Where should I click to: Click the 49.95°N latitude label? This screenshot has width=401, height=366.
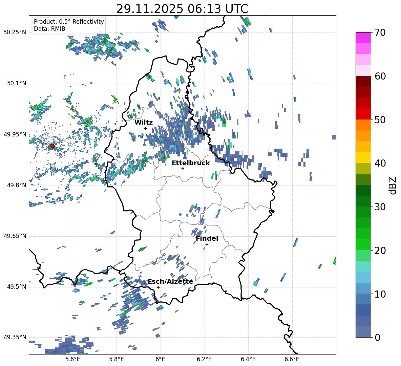[x=15, y=134]
